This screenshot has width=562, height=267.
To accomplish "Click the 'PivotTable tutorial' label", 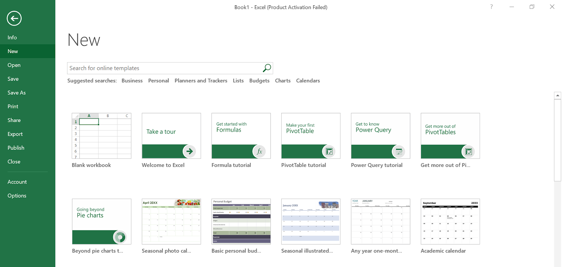I will tap(303, 165).
